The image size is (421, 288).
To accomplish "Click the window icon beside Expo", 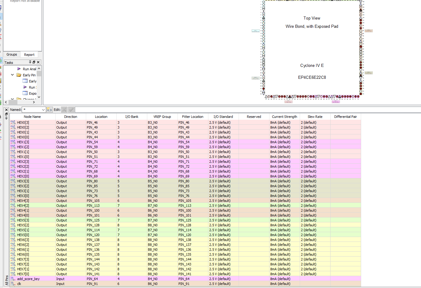I will 25,93.
